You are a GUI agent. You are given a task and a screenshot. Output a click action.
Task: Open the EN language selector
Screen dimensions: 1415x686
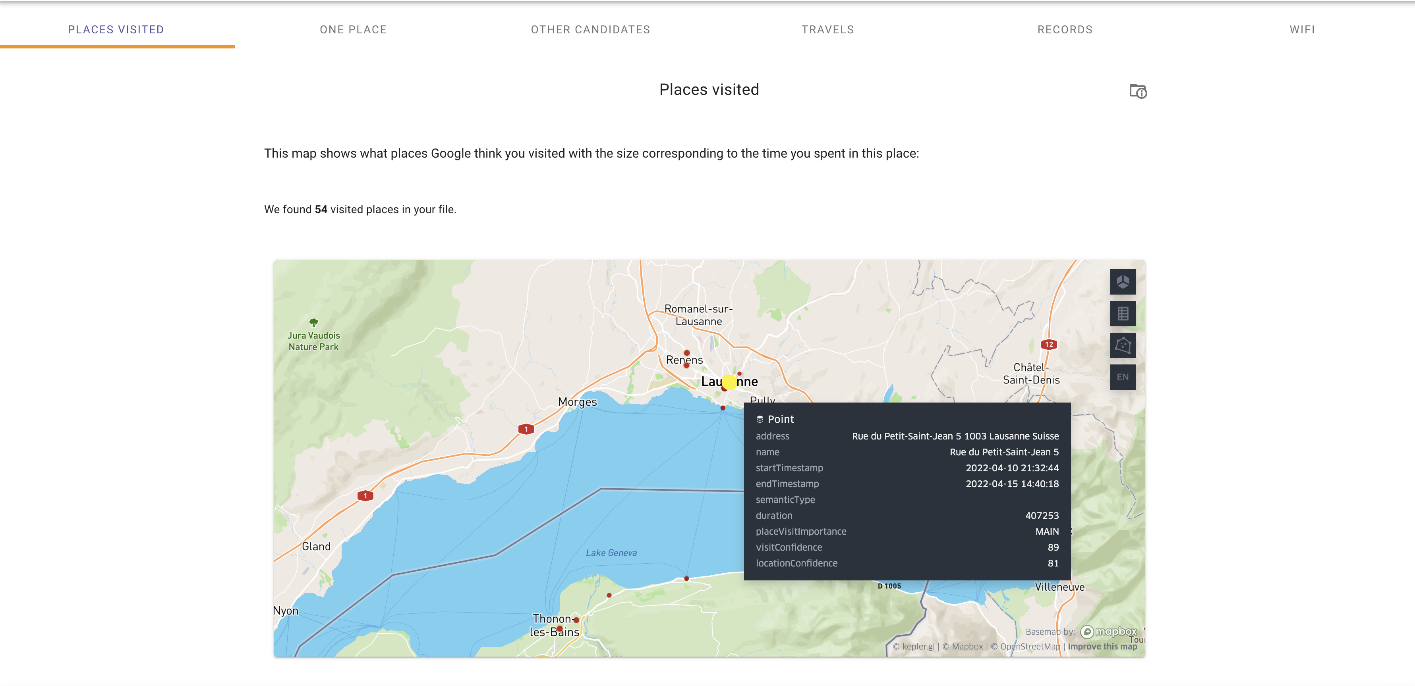(1122, 377)
